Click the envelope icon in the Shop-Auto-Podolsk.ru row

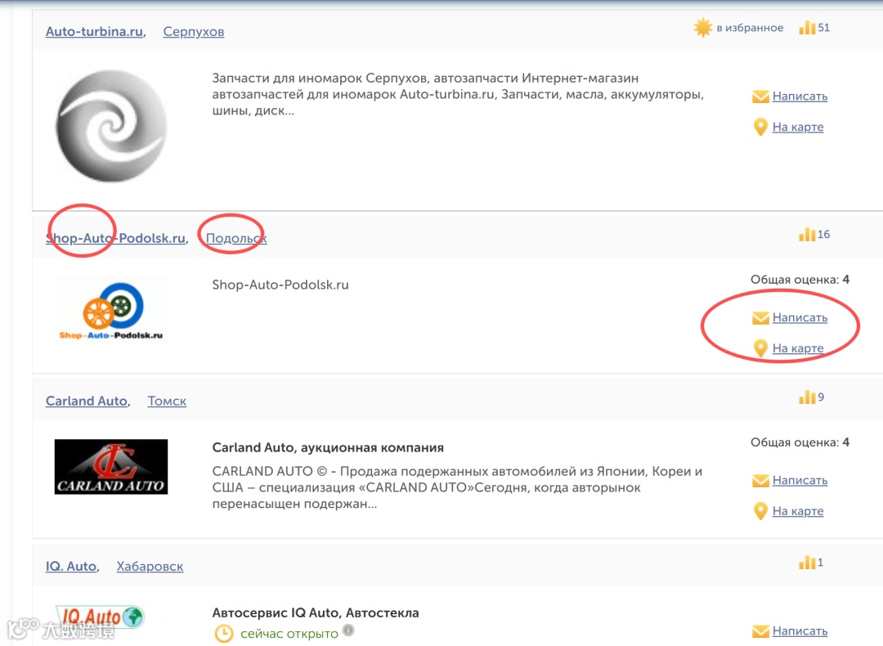tap(761, 318)
